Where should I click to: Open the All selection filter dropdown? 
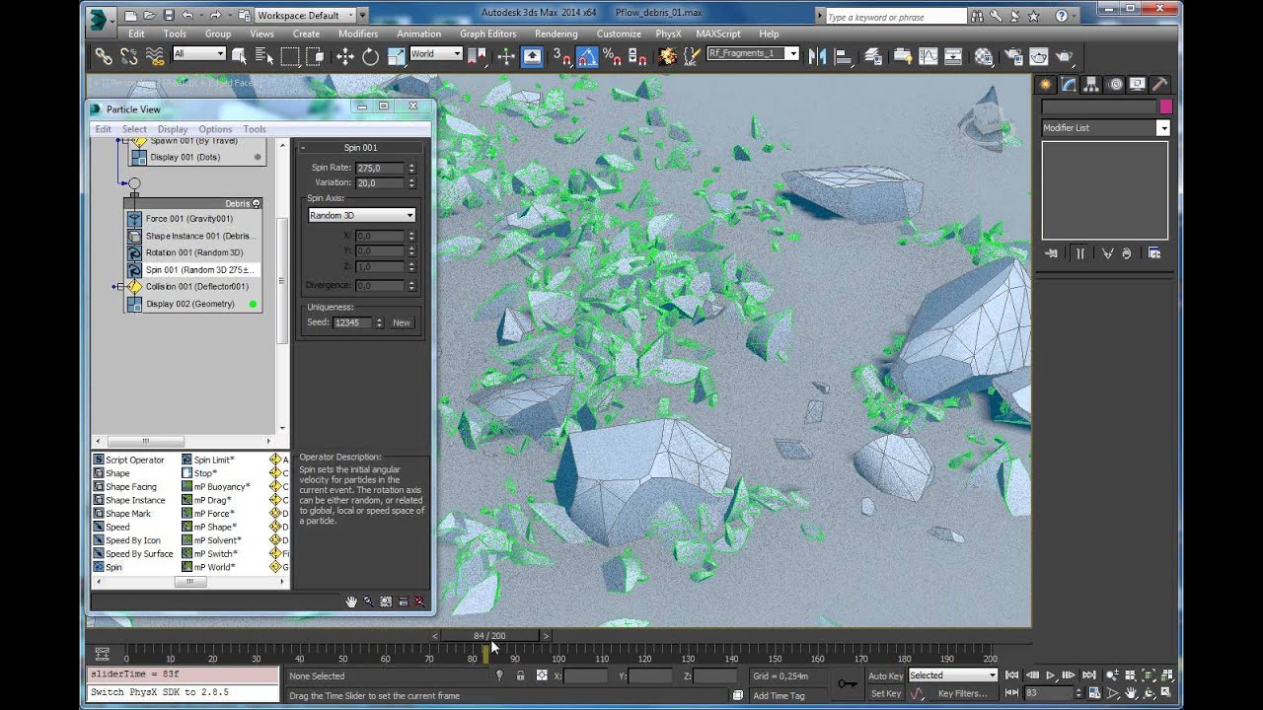coord(199,54)
